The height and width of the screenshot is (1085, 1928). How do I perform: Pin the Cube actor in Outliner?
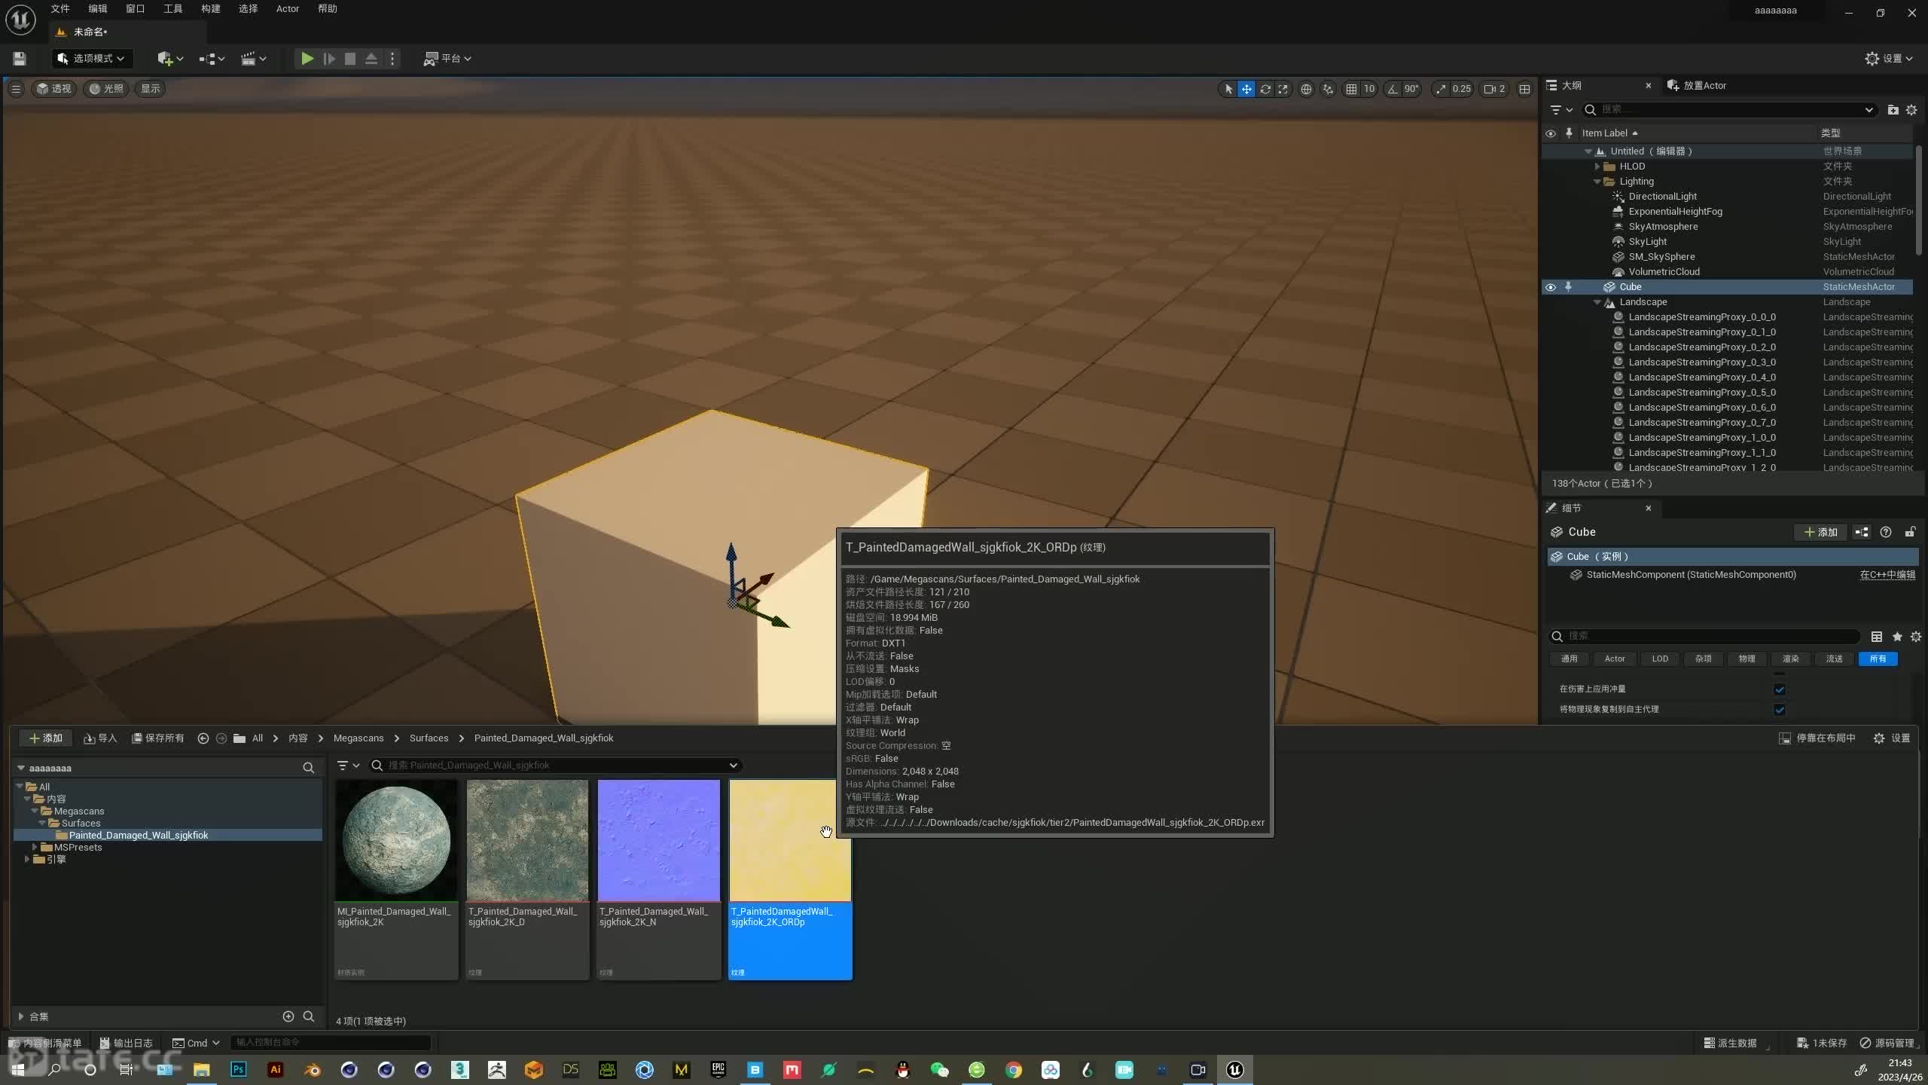(1569, 287)
